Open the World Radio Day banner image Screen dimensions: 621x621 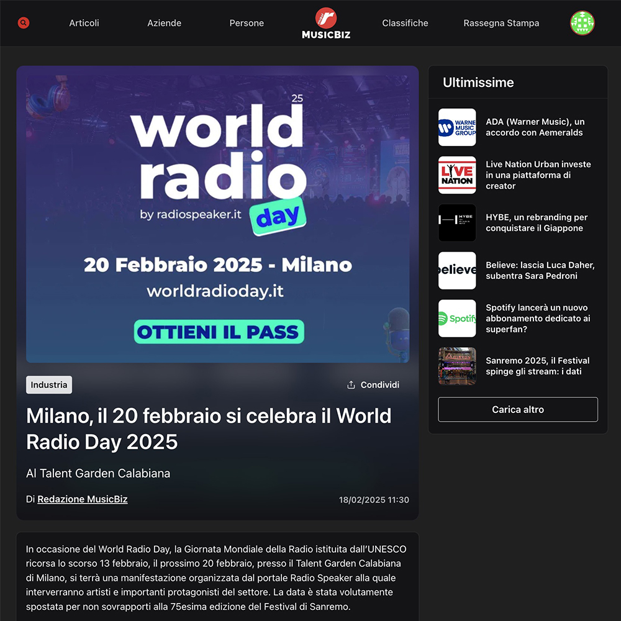point(218,219)
